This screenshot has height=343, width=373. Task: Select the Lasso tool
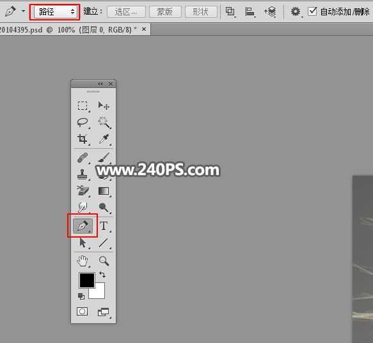(x=83, y=123)
